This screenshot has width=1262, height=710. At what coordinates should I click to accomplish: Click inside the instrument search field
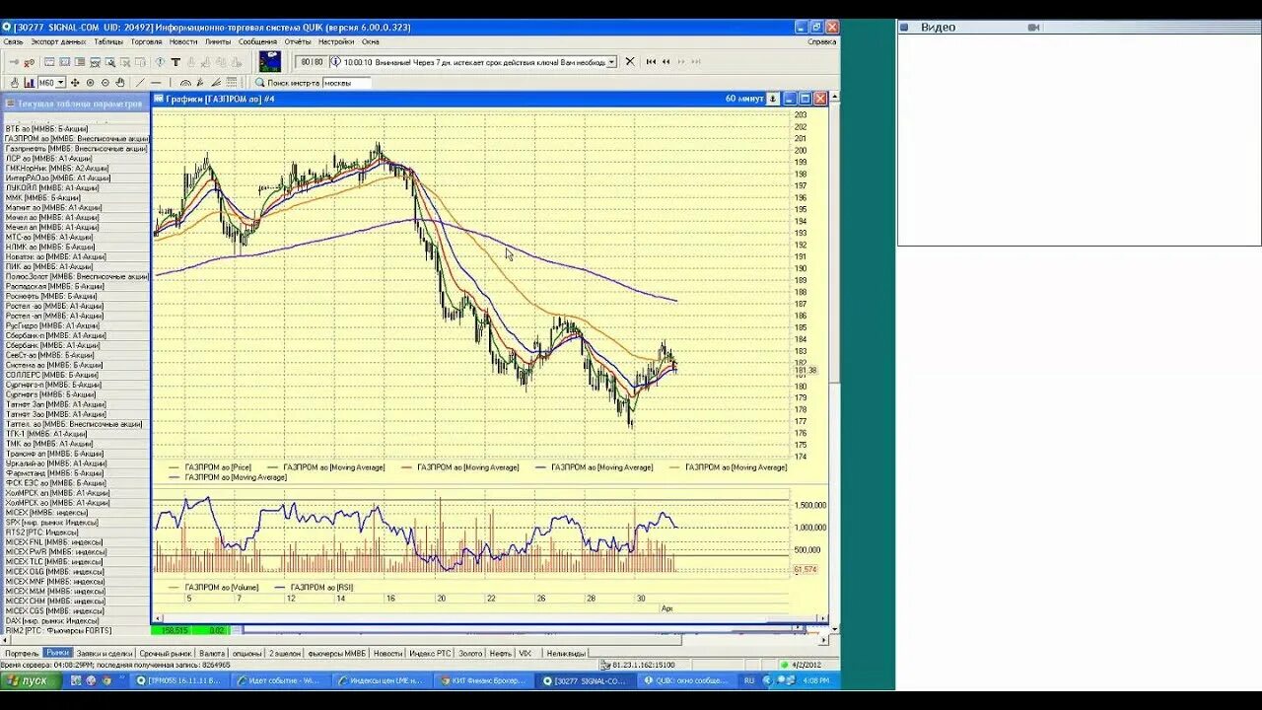[346, 83]
